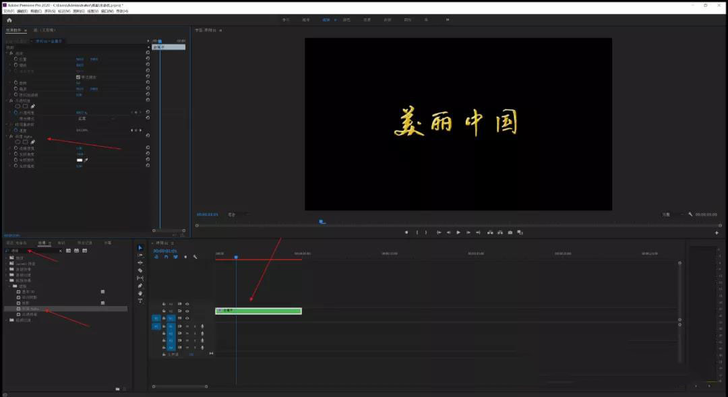Image resolution: width=728 pixels, height=397 pixels.
Task: Click the Opacity color swatch in Effect Controls
Action: [x=80, y=159]
